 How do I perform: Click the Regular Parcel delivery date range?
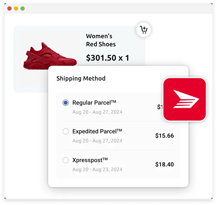click(x=97, y=112)
